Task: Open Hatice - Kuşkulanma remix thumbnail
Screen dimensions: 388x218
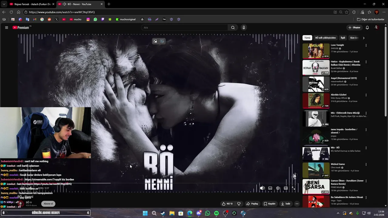Action: [316, 68]
